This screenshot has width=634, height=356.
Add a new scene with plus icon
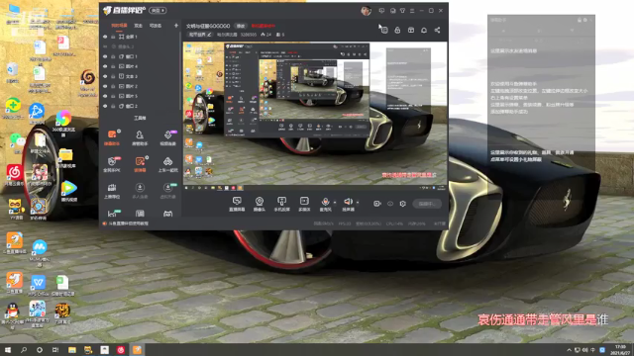[176, 26]
